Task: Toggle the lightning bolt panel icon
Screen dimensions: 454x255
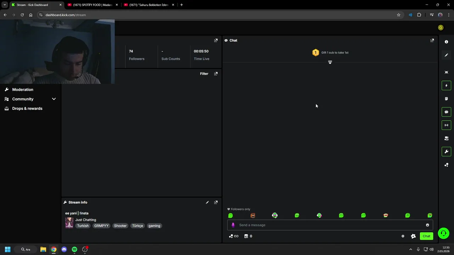Action: 446,85
